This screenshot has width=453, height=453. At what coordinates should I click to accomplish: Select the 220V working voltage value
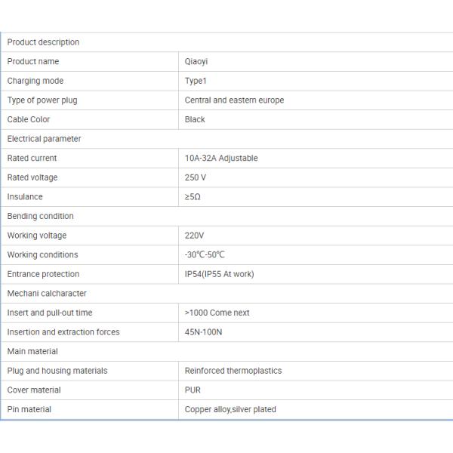[195, 236]
